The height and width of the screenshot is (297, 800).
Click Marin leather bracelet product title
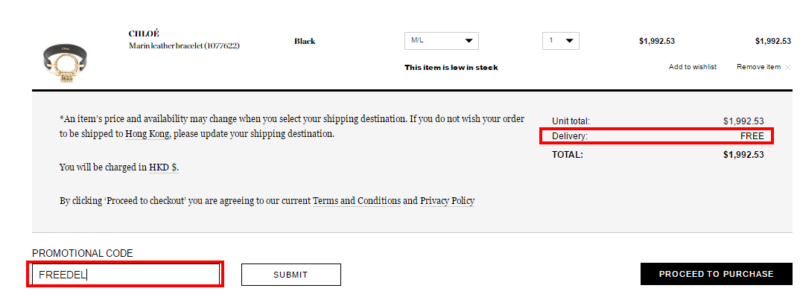click(184, 45)
